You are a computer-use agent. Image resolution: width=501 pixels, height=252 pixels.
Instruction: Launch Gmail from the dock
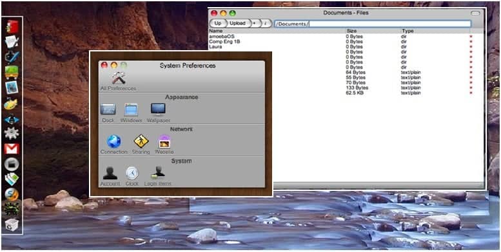[x=12, y=148]
